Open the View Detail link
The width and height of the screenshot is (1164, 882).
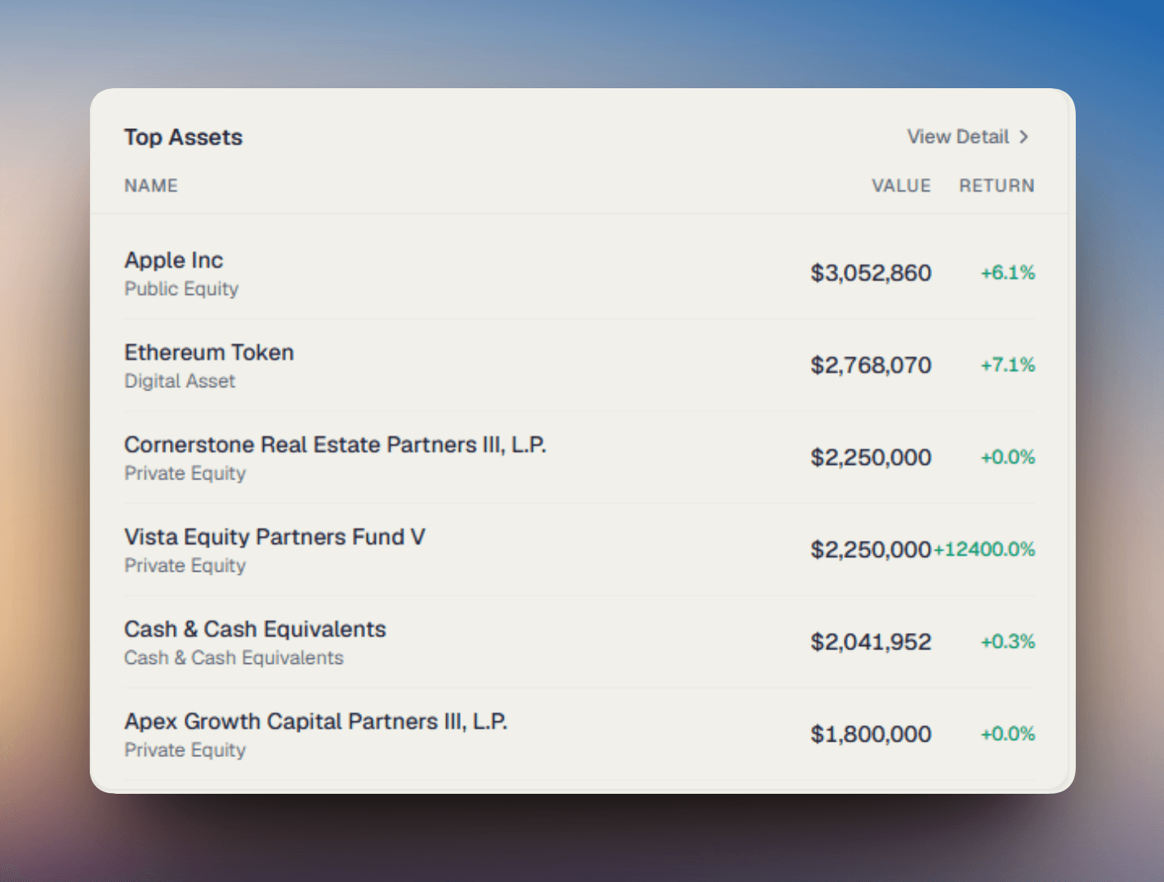968,136
